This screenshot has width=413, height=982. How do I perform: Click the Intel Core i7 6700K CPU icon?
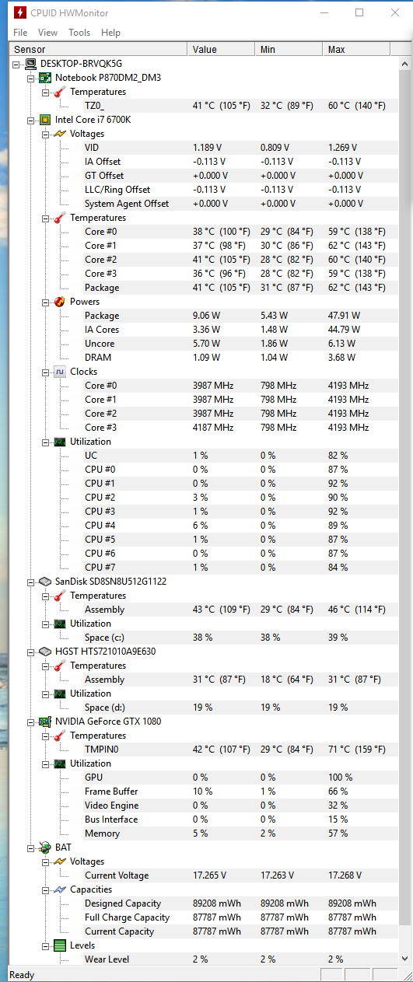tap(45, 120)
